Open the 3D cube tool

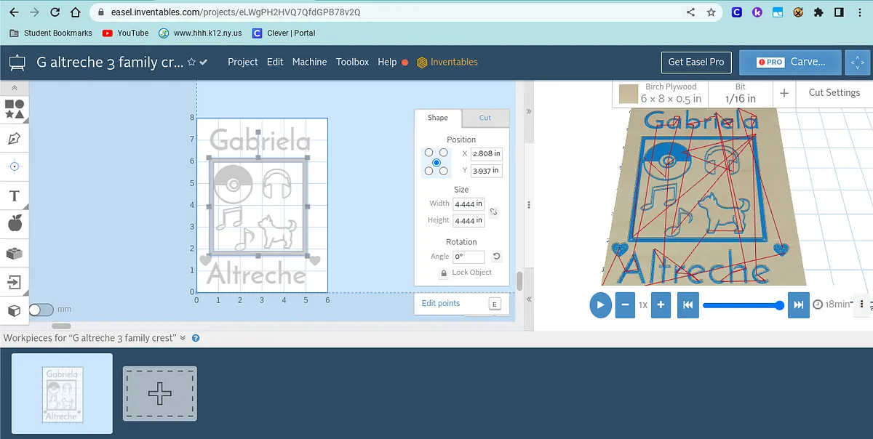coord(15,310)
